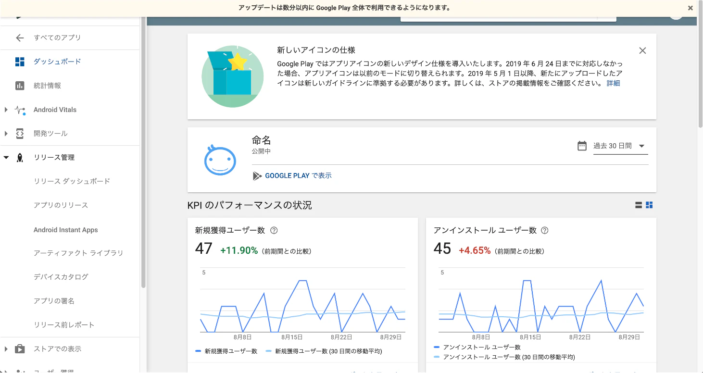Collapse the リリース管理 section
Image resolution: width=703 pixels, height=373 pixels.
point(6,158)
